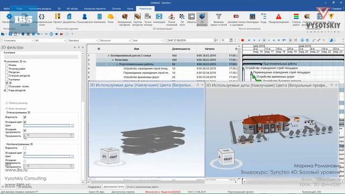The width and height of the screenshot is (345, 194).
Task: Enable the Коды ресурсов checkbox
Action: point(7,90)
